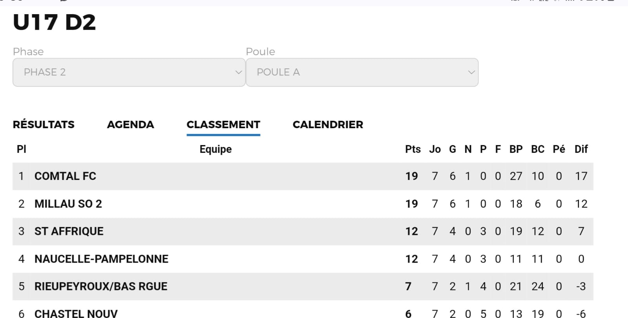Screen dimensions: 628x318
Task: Click the chevron arrow in Poule selector
Action: [x=471, y=72]
